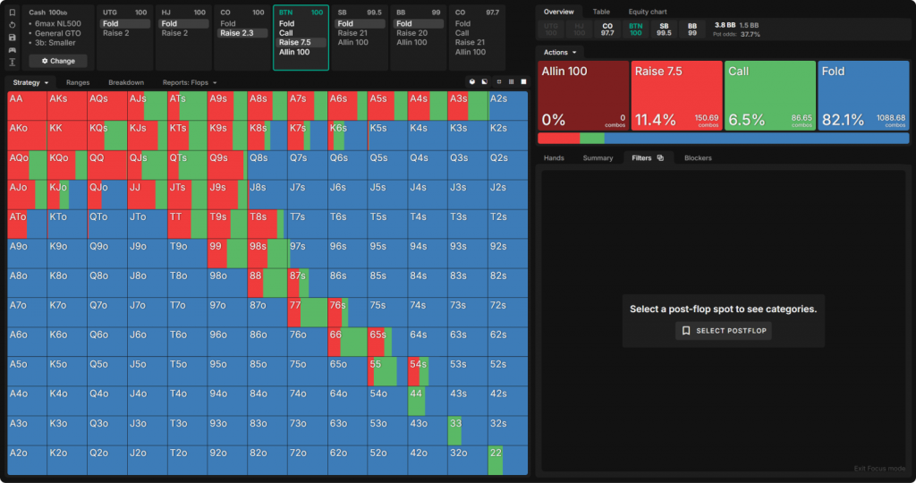Click the reset circular arrow icon
The width and height of the screenshot is (916, 483).
[12, 26]
